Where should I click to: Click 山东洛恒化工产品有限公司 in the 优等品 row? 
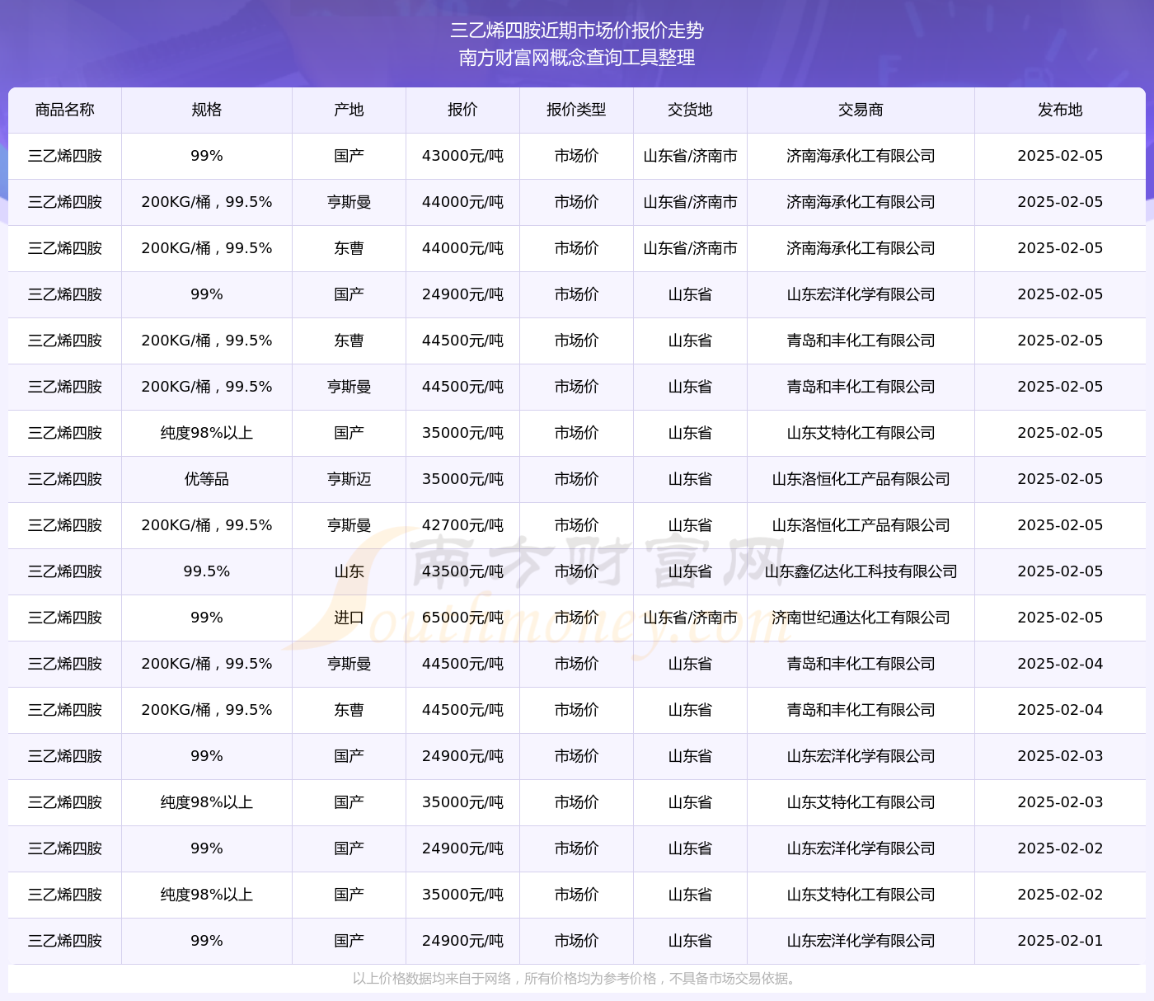coord(861,479)
